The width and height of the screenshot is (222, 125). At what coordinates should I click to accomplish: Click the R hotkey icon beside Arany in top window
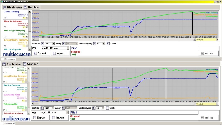point(64,44)
